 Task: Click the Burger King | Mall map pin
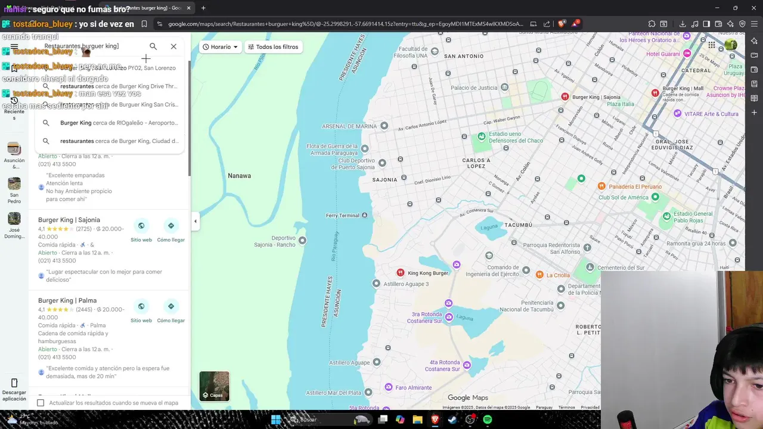click(655, 92)
